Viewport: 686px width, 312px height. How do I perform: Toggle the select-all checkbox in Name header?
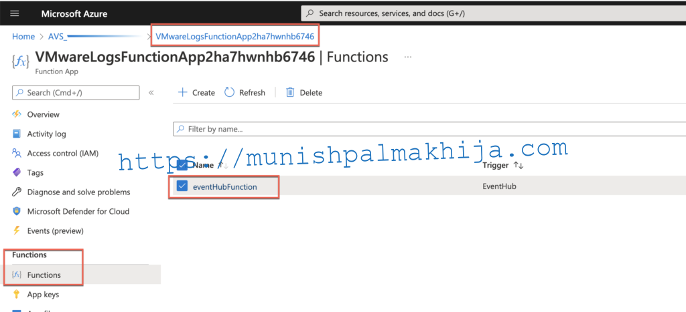click(182, 166)
